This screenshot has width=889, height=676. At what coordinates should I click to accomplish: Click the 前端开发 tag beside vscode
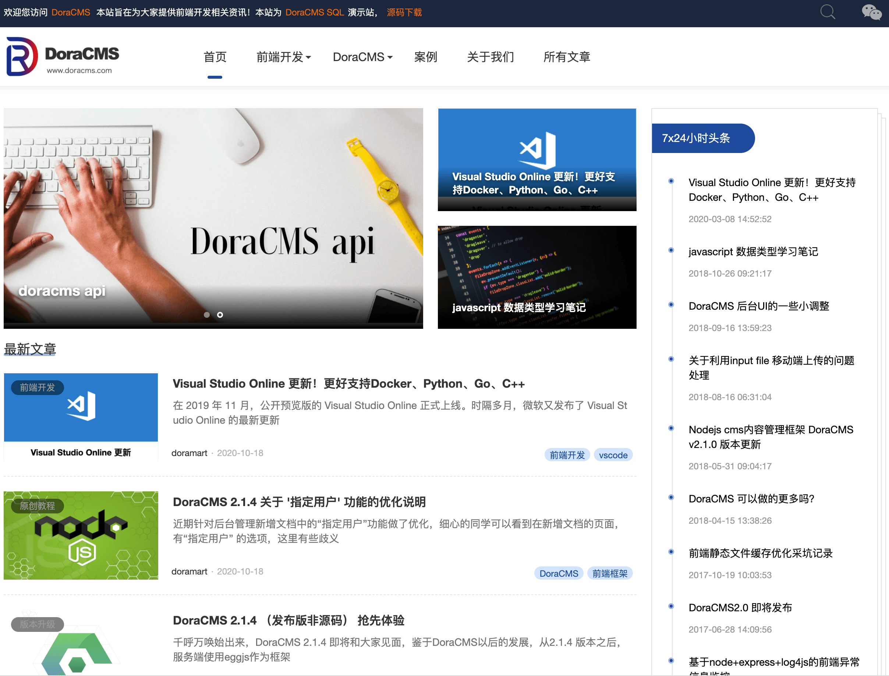point(567,455)
